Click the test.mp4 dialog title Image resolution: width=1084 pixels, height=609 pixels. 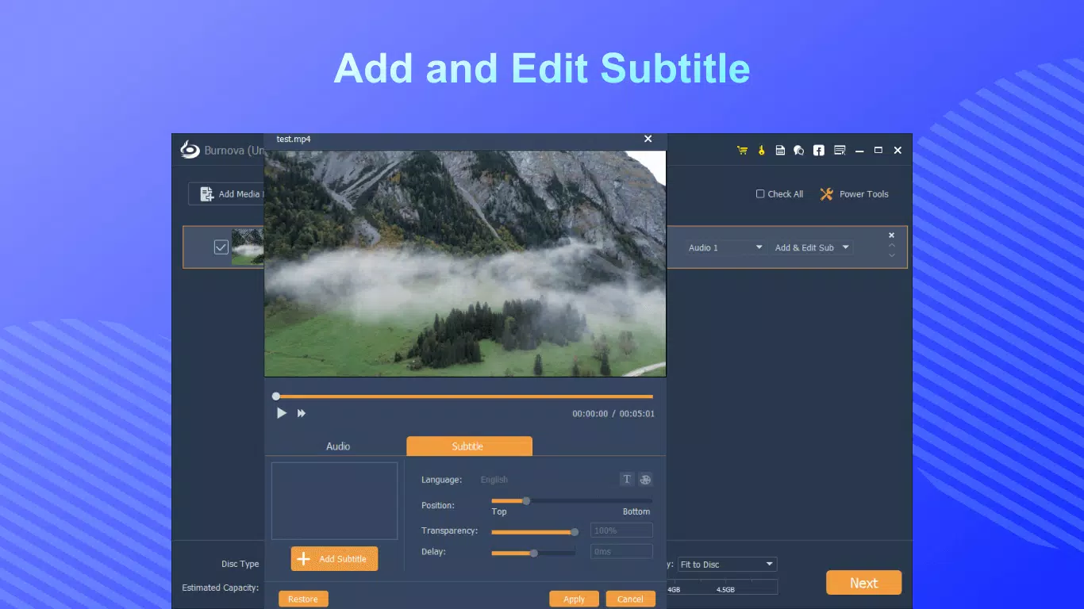pos(294,139)
